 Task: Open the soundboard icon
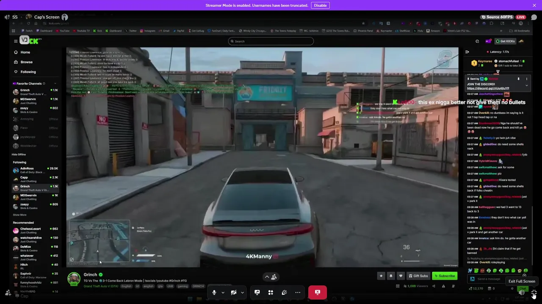tap(284, 292)
